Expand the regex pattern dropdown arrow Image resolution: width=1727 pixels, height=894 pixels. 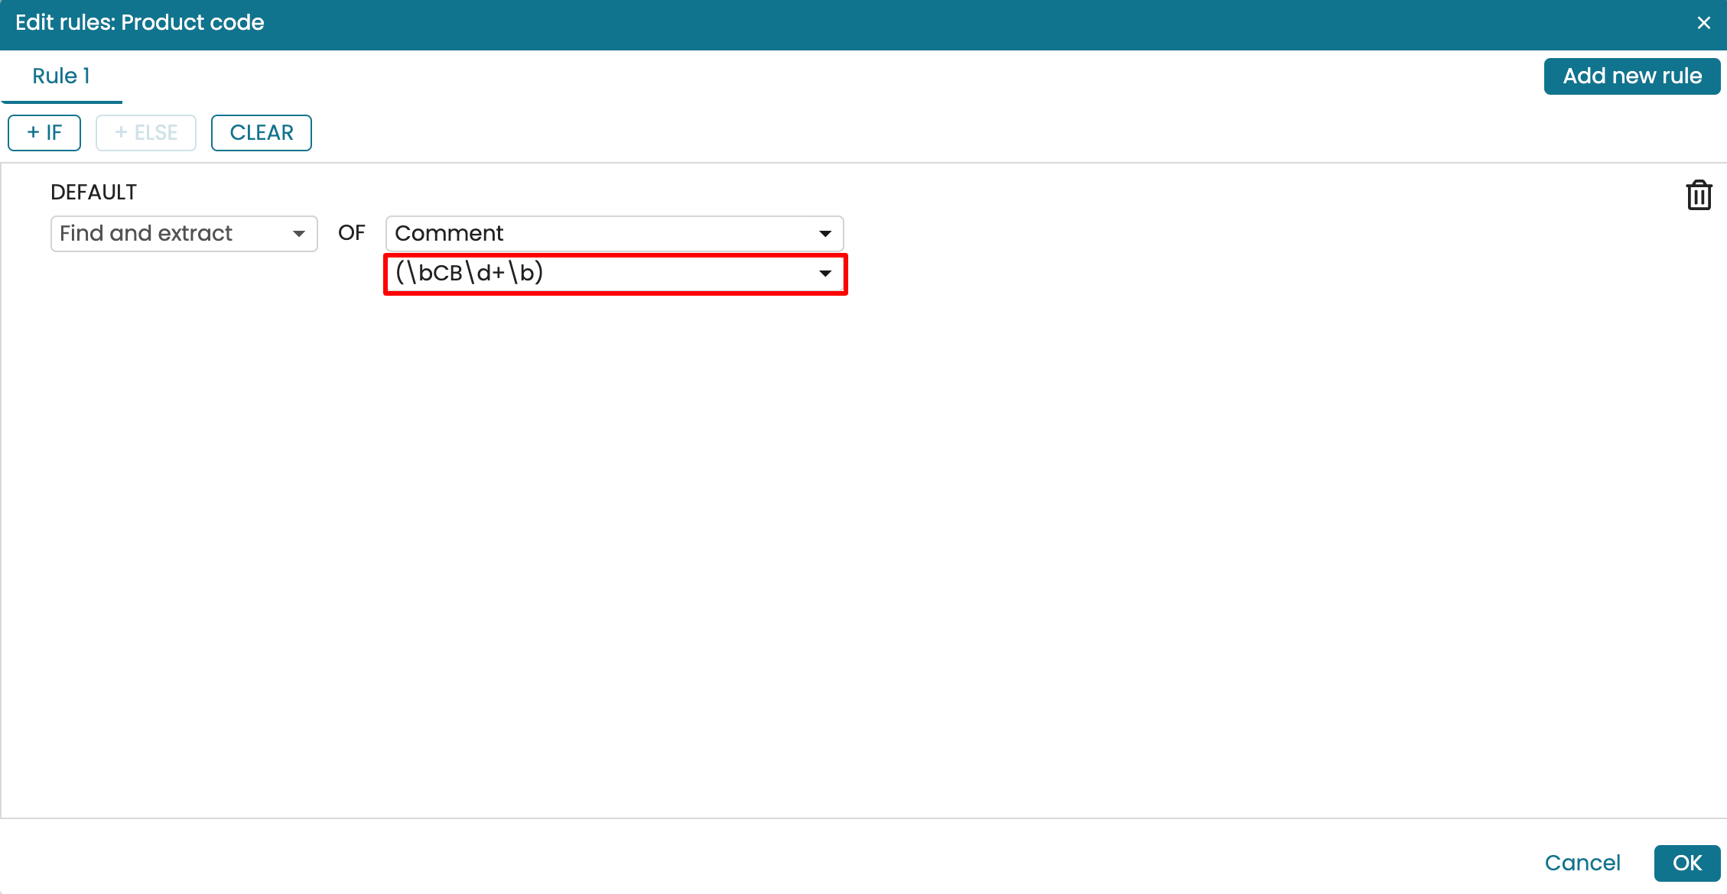tap(825, 274)
